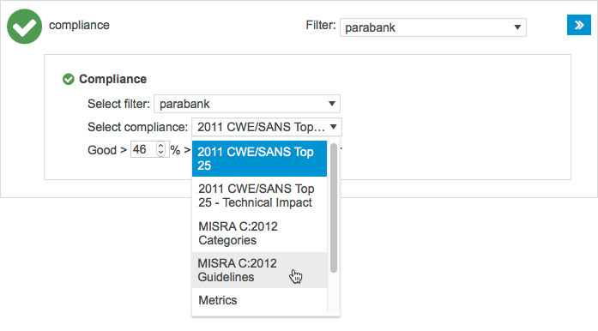Choose 2011 CWE/SANS Top 25 option
This screenshot has width=598, height=331.
(259, 159)
